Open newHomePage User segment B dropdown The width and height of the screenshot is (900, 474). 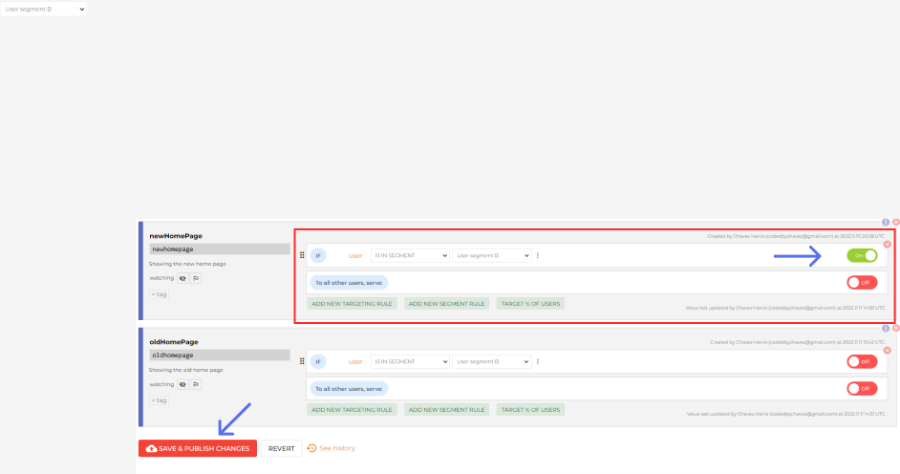pyautogui.click(x=491, y=255)
